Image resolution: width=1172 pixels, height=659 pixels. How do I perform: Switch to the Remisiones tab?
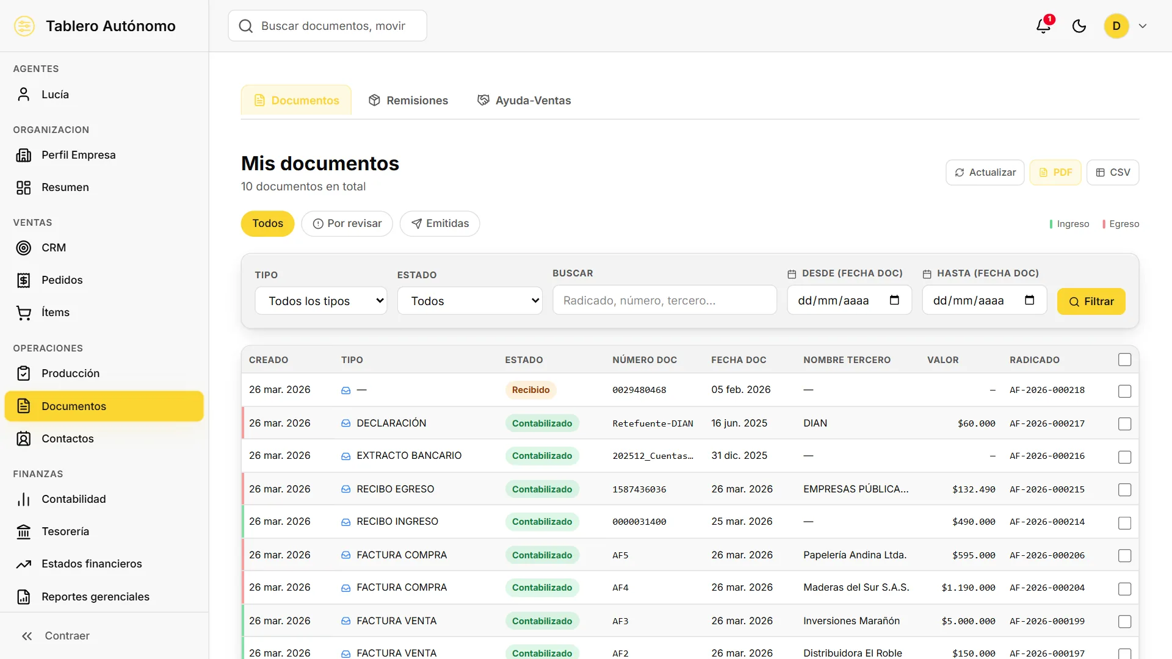pos(408,100)
